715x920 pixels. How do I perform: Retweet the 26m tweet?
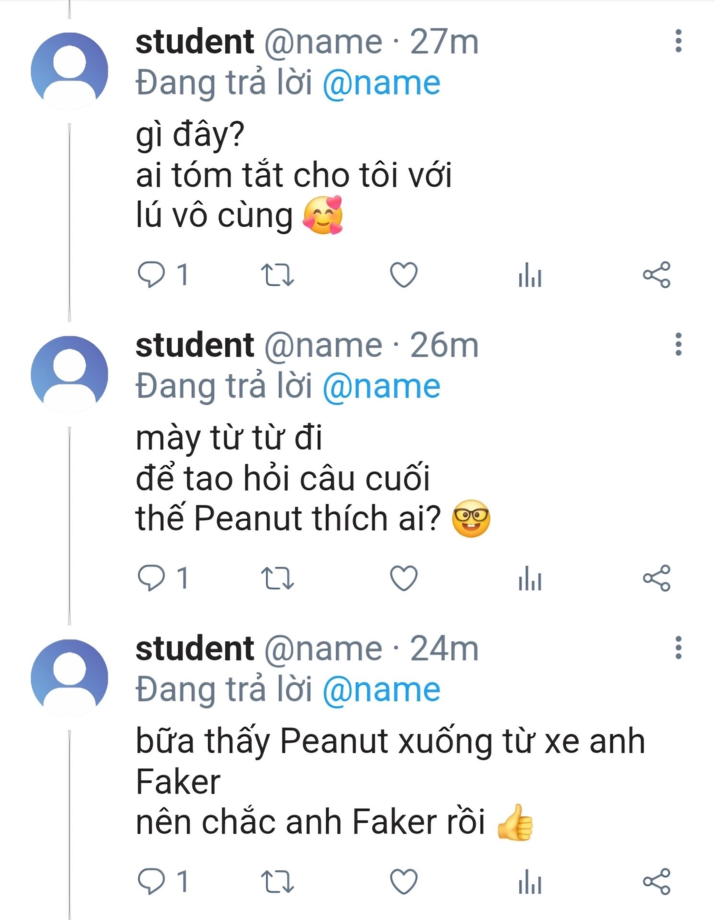pyautogui.click(x=277, y=578)
